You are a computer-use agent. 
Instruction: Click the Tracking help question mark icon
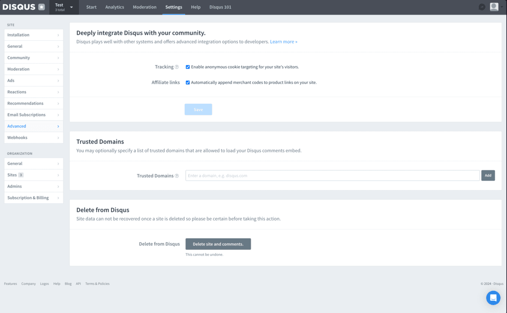177,67
